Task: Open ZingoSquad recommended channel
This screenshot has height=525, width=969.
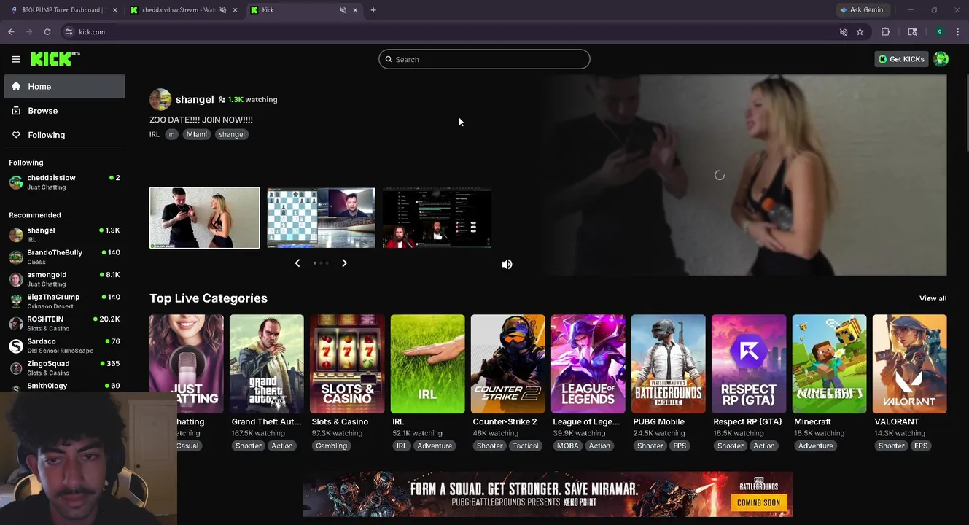Action: (x=64, y=367)
